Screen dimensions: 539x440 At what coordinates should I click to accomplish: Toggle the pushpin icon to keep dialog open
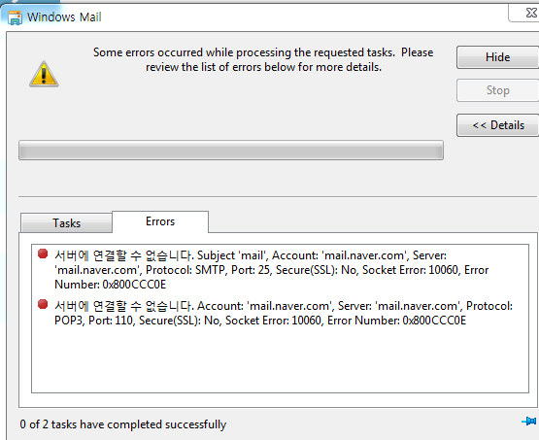pyautogui.click(x=528, y=422)
